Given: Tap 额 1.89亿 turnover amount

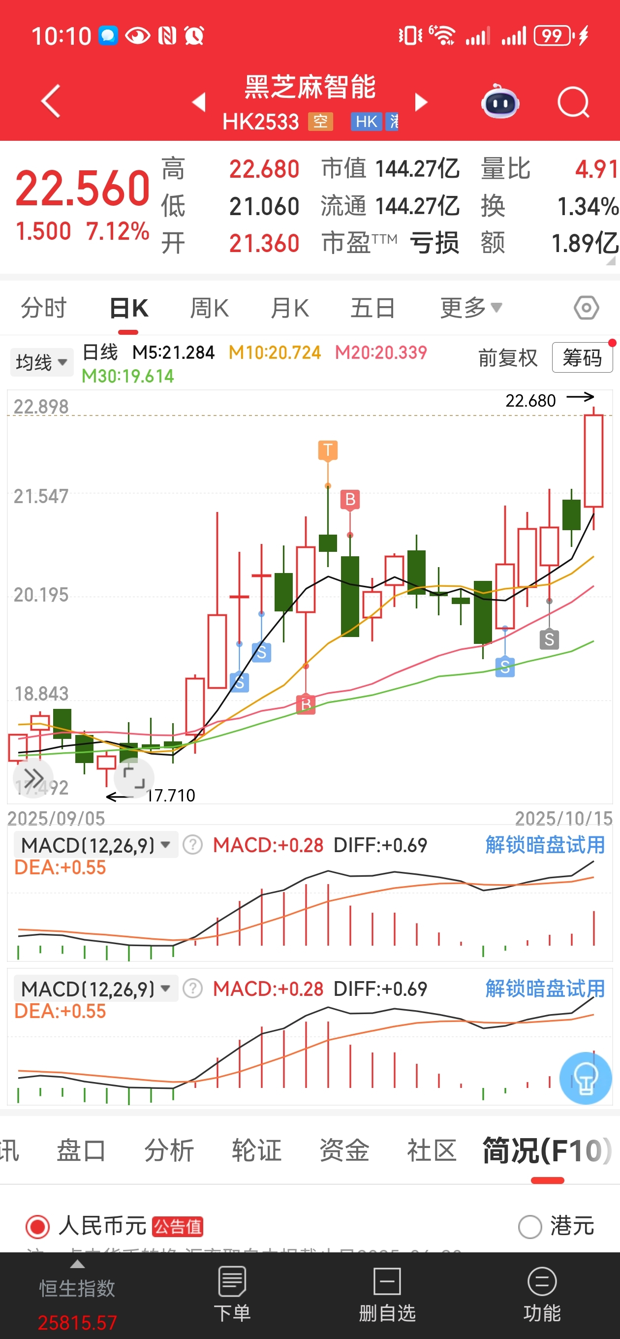Looking at the screenshot, I should click(x=585, y=243).
